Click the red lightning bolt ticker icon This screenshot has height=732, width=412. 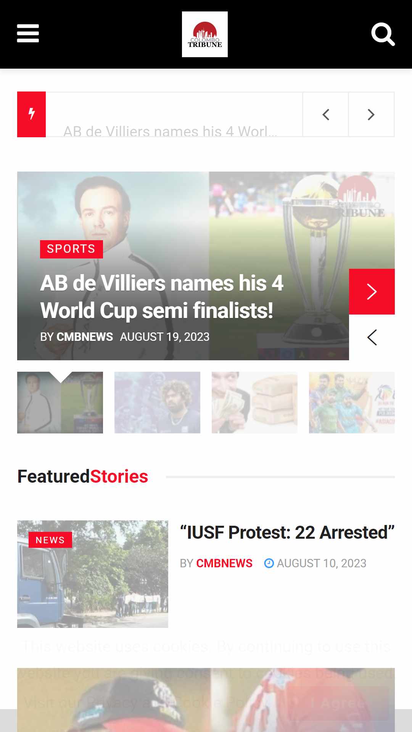32,114
